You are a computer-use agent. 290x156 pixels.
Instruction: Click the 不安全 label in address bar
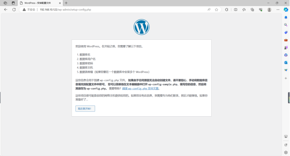click(31, 10)
